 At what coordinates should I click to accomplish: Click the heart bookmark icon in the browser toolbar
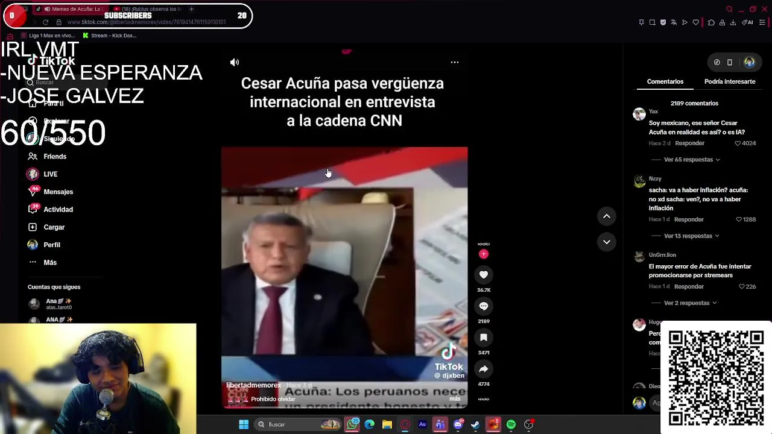(x=695, y=22)
